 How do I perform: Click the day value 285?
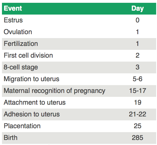click(x=137, y=138)
